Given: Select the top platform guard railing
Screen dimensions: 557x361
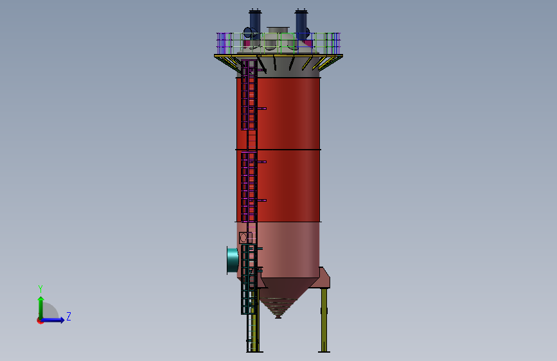Looking at the screenshot, I should [279, 43].
